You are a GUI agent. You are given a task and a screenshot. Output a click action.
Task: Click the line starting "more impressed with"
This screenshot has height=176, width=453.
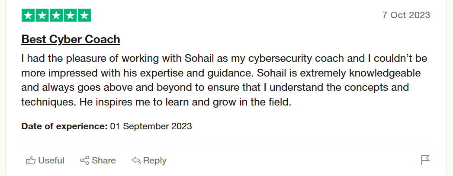point(221,73)
